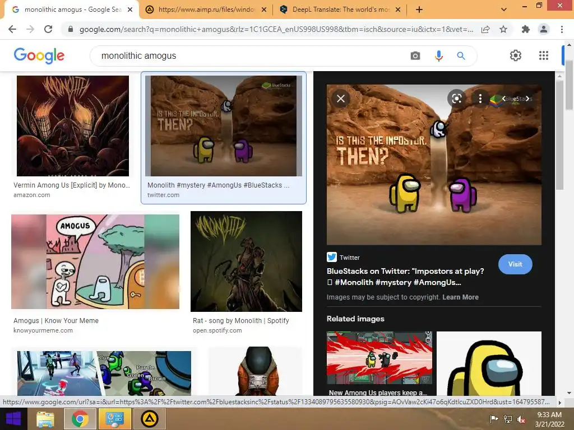This screenshot has width=574, height=430.
Task: Open the Chrome profile avatar
Action: (x=544, y=29)
